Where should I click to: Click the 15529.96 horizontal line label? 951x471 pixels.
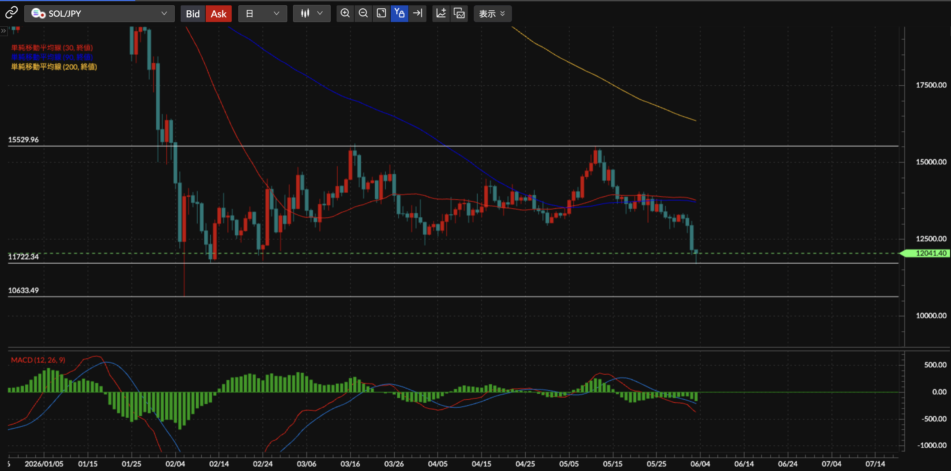coord(23,140)
